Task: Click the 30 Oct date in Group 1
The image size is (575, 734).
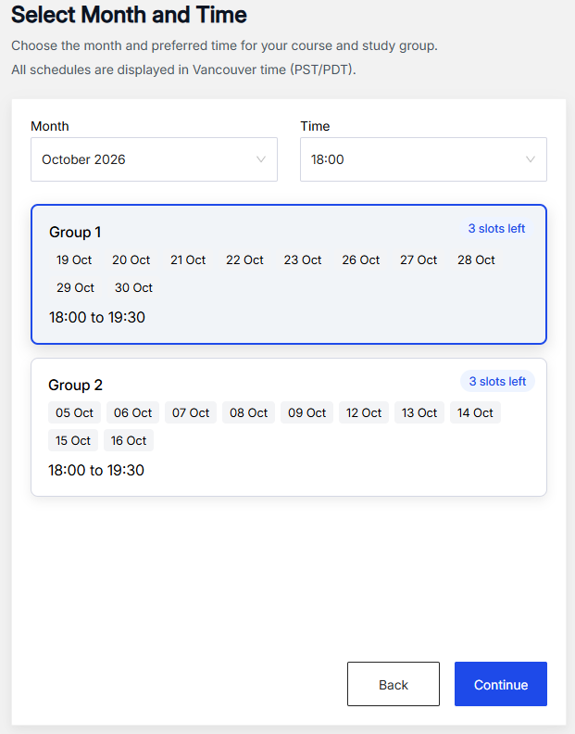Action: [x=134, y=287]
